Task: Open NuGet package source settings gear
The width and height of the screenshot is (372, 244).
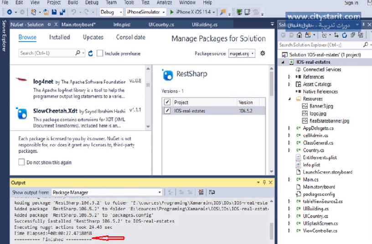Action: pyautogui.click(x=263, y=53)
